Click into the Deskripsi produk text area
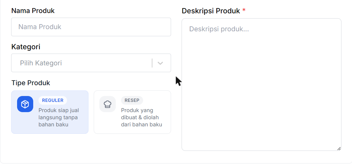352x166 pixels. 262,85
